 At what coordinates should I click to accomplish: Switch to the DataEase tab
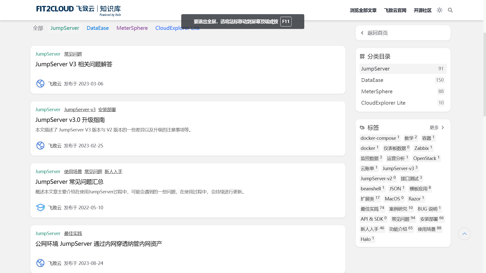pyautogui.click(x=98, y=28)
